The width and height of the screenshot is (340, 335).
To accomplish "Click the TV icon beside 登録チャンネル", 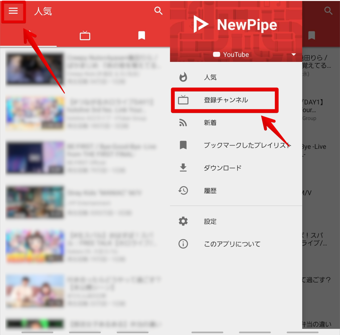I will [x=183, y=100].
